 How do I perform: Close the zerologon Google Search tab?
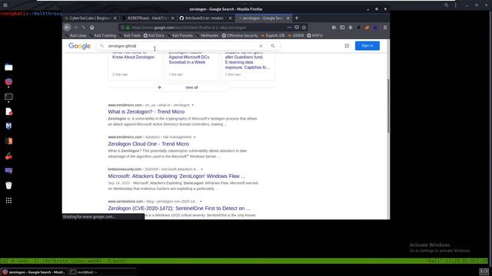point(288,18)
